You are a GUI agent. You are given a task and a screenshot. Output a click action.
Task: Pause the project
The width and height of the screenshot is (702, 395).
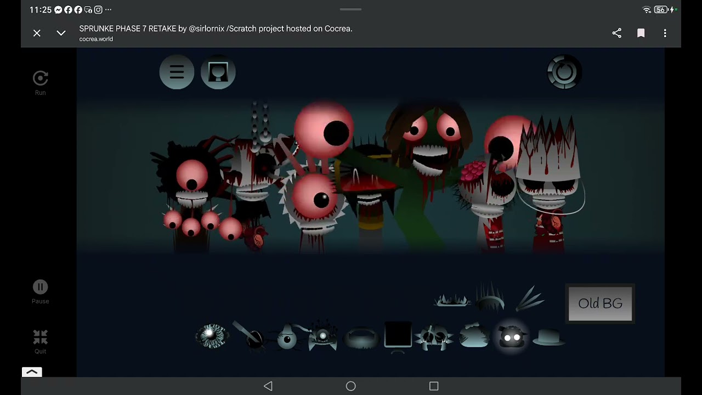click(40, 292)
